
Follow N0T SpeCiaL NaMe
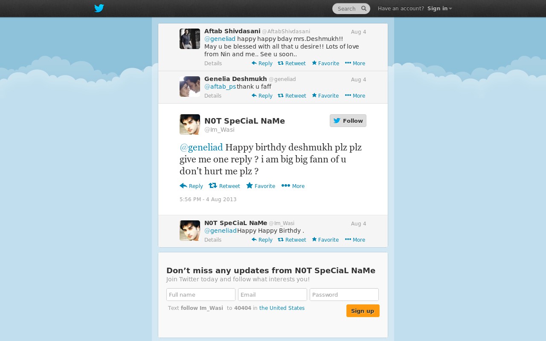(x=348, y=121)
